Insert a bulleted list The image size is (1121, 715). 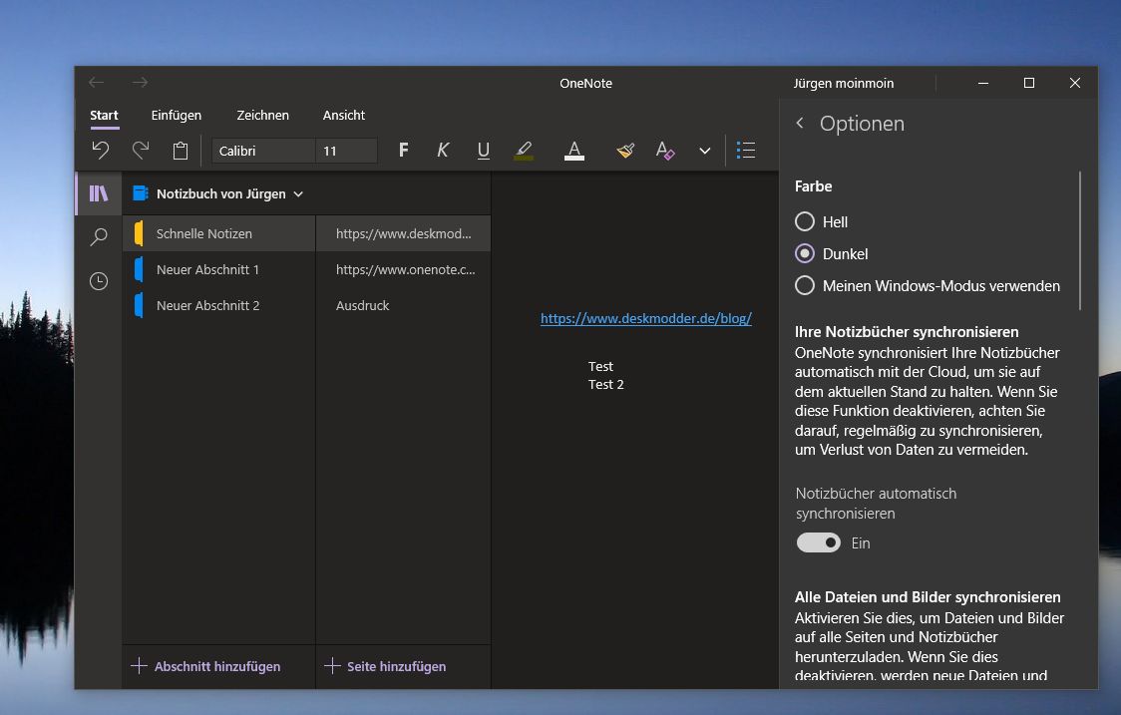click(746, 151)
